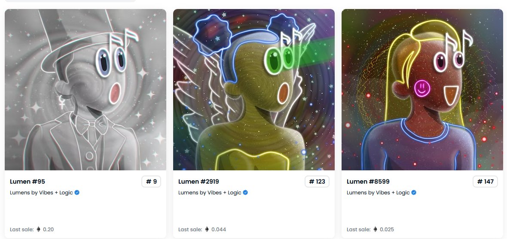
Task: Click the verified badge on Lumen #95 card
Action: tap(77, 193)
